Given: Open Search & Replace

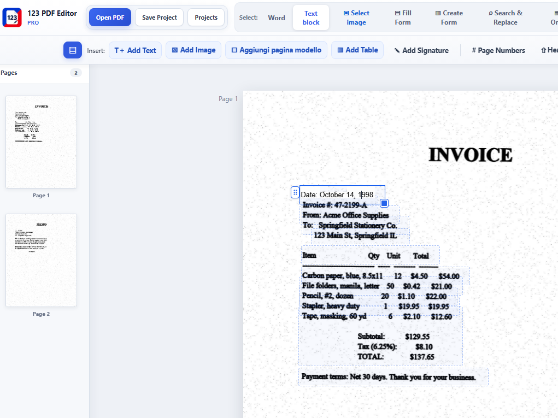Looking at the screenshot, I should pyautogui.click(x=506, y=18).
